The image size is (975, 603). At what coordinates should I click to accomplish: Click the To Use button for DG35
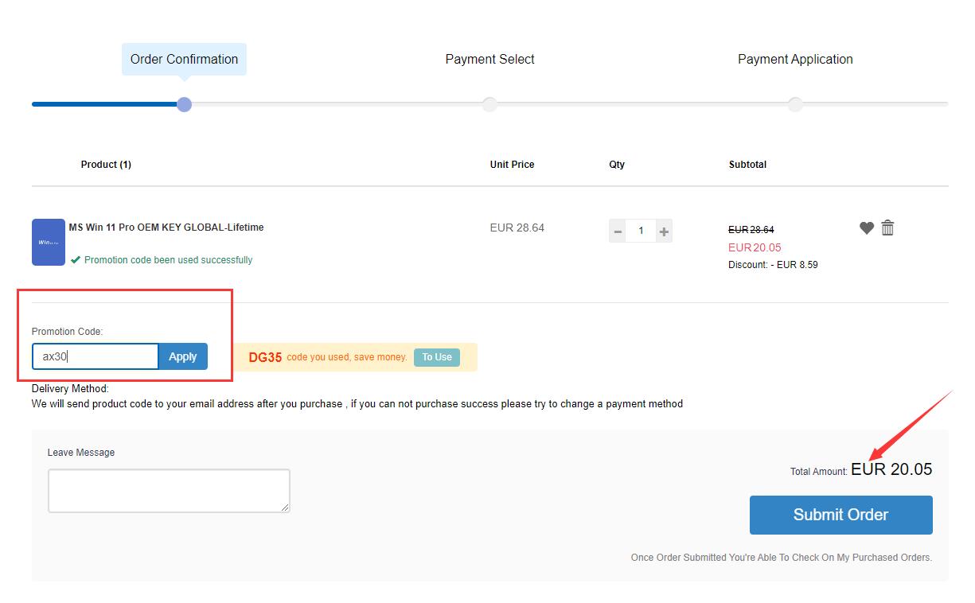tap(437, 357)
